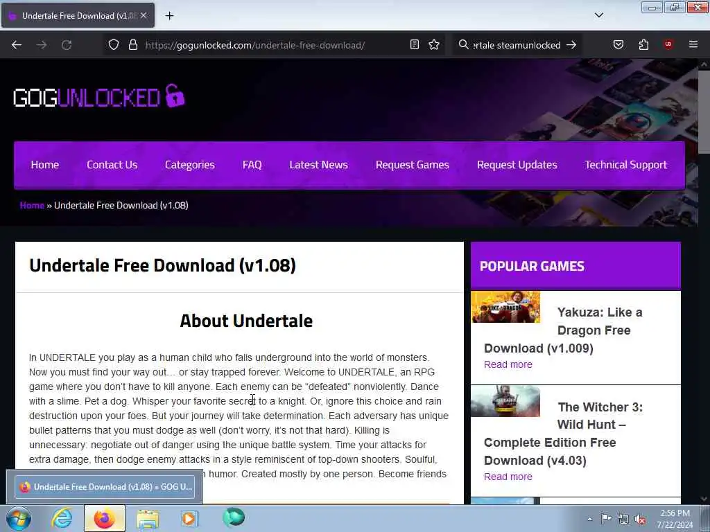710x532 pixels.
Task: Open the Home menu item
Action: tap(45, 165)
